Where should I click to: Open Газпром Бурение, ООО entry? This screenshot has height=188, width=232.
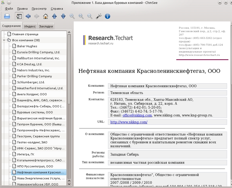tap(41, 124)
